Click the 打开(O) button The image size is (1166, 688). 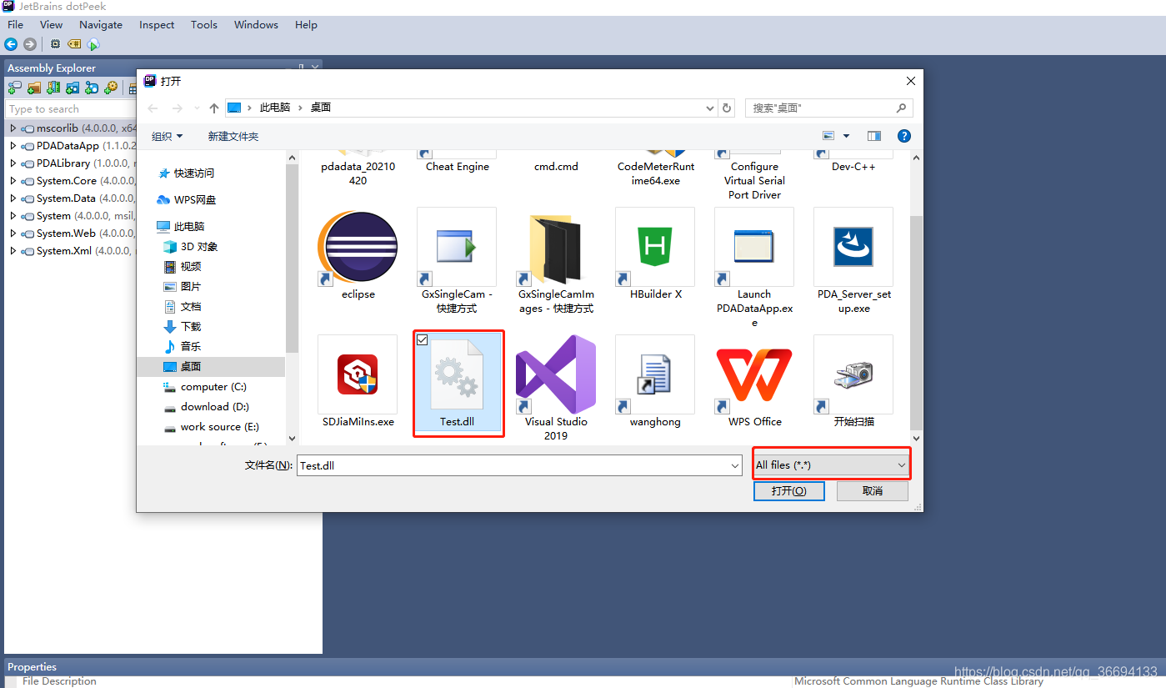click(788, 491)
